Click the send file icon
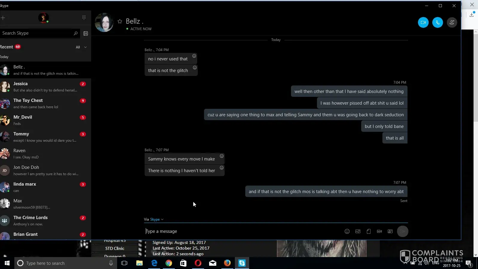The height and width of the screenshot is (269, 478). click(x=368, y=231)
